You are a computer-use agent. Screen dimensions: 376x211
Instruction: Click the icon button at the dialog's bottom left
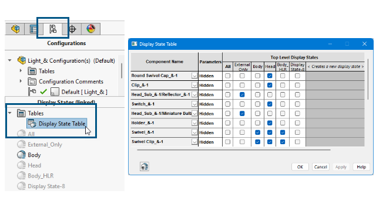click(145, 166)
